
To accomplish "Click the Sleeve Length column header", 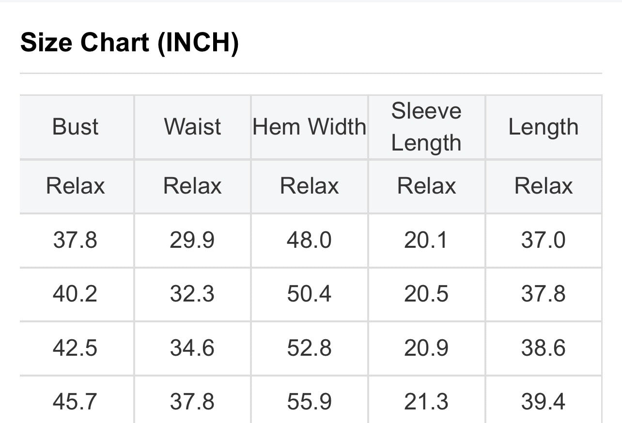I will (426, 127).
